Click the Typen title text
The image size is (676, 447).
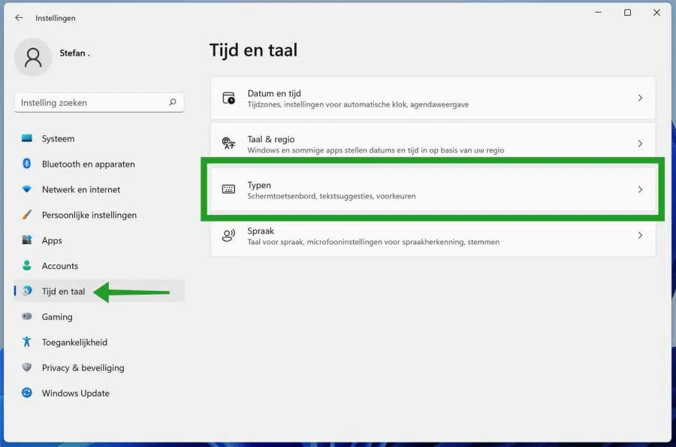(259, 186)
